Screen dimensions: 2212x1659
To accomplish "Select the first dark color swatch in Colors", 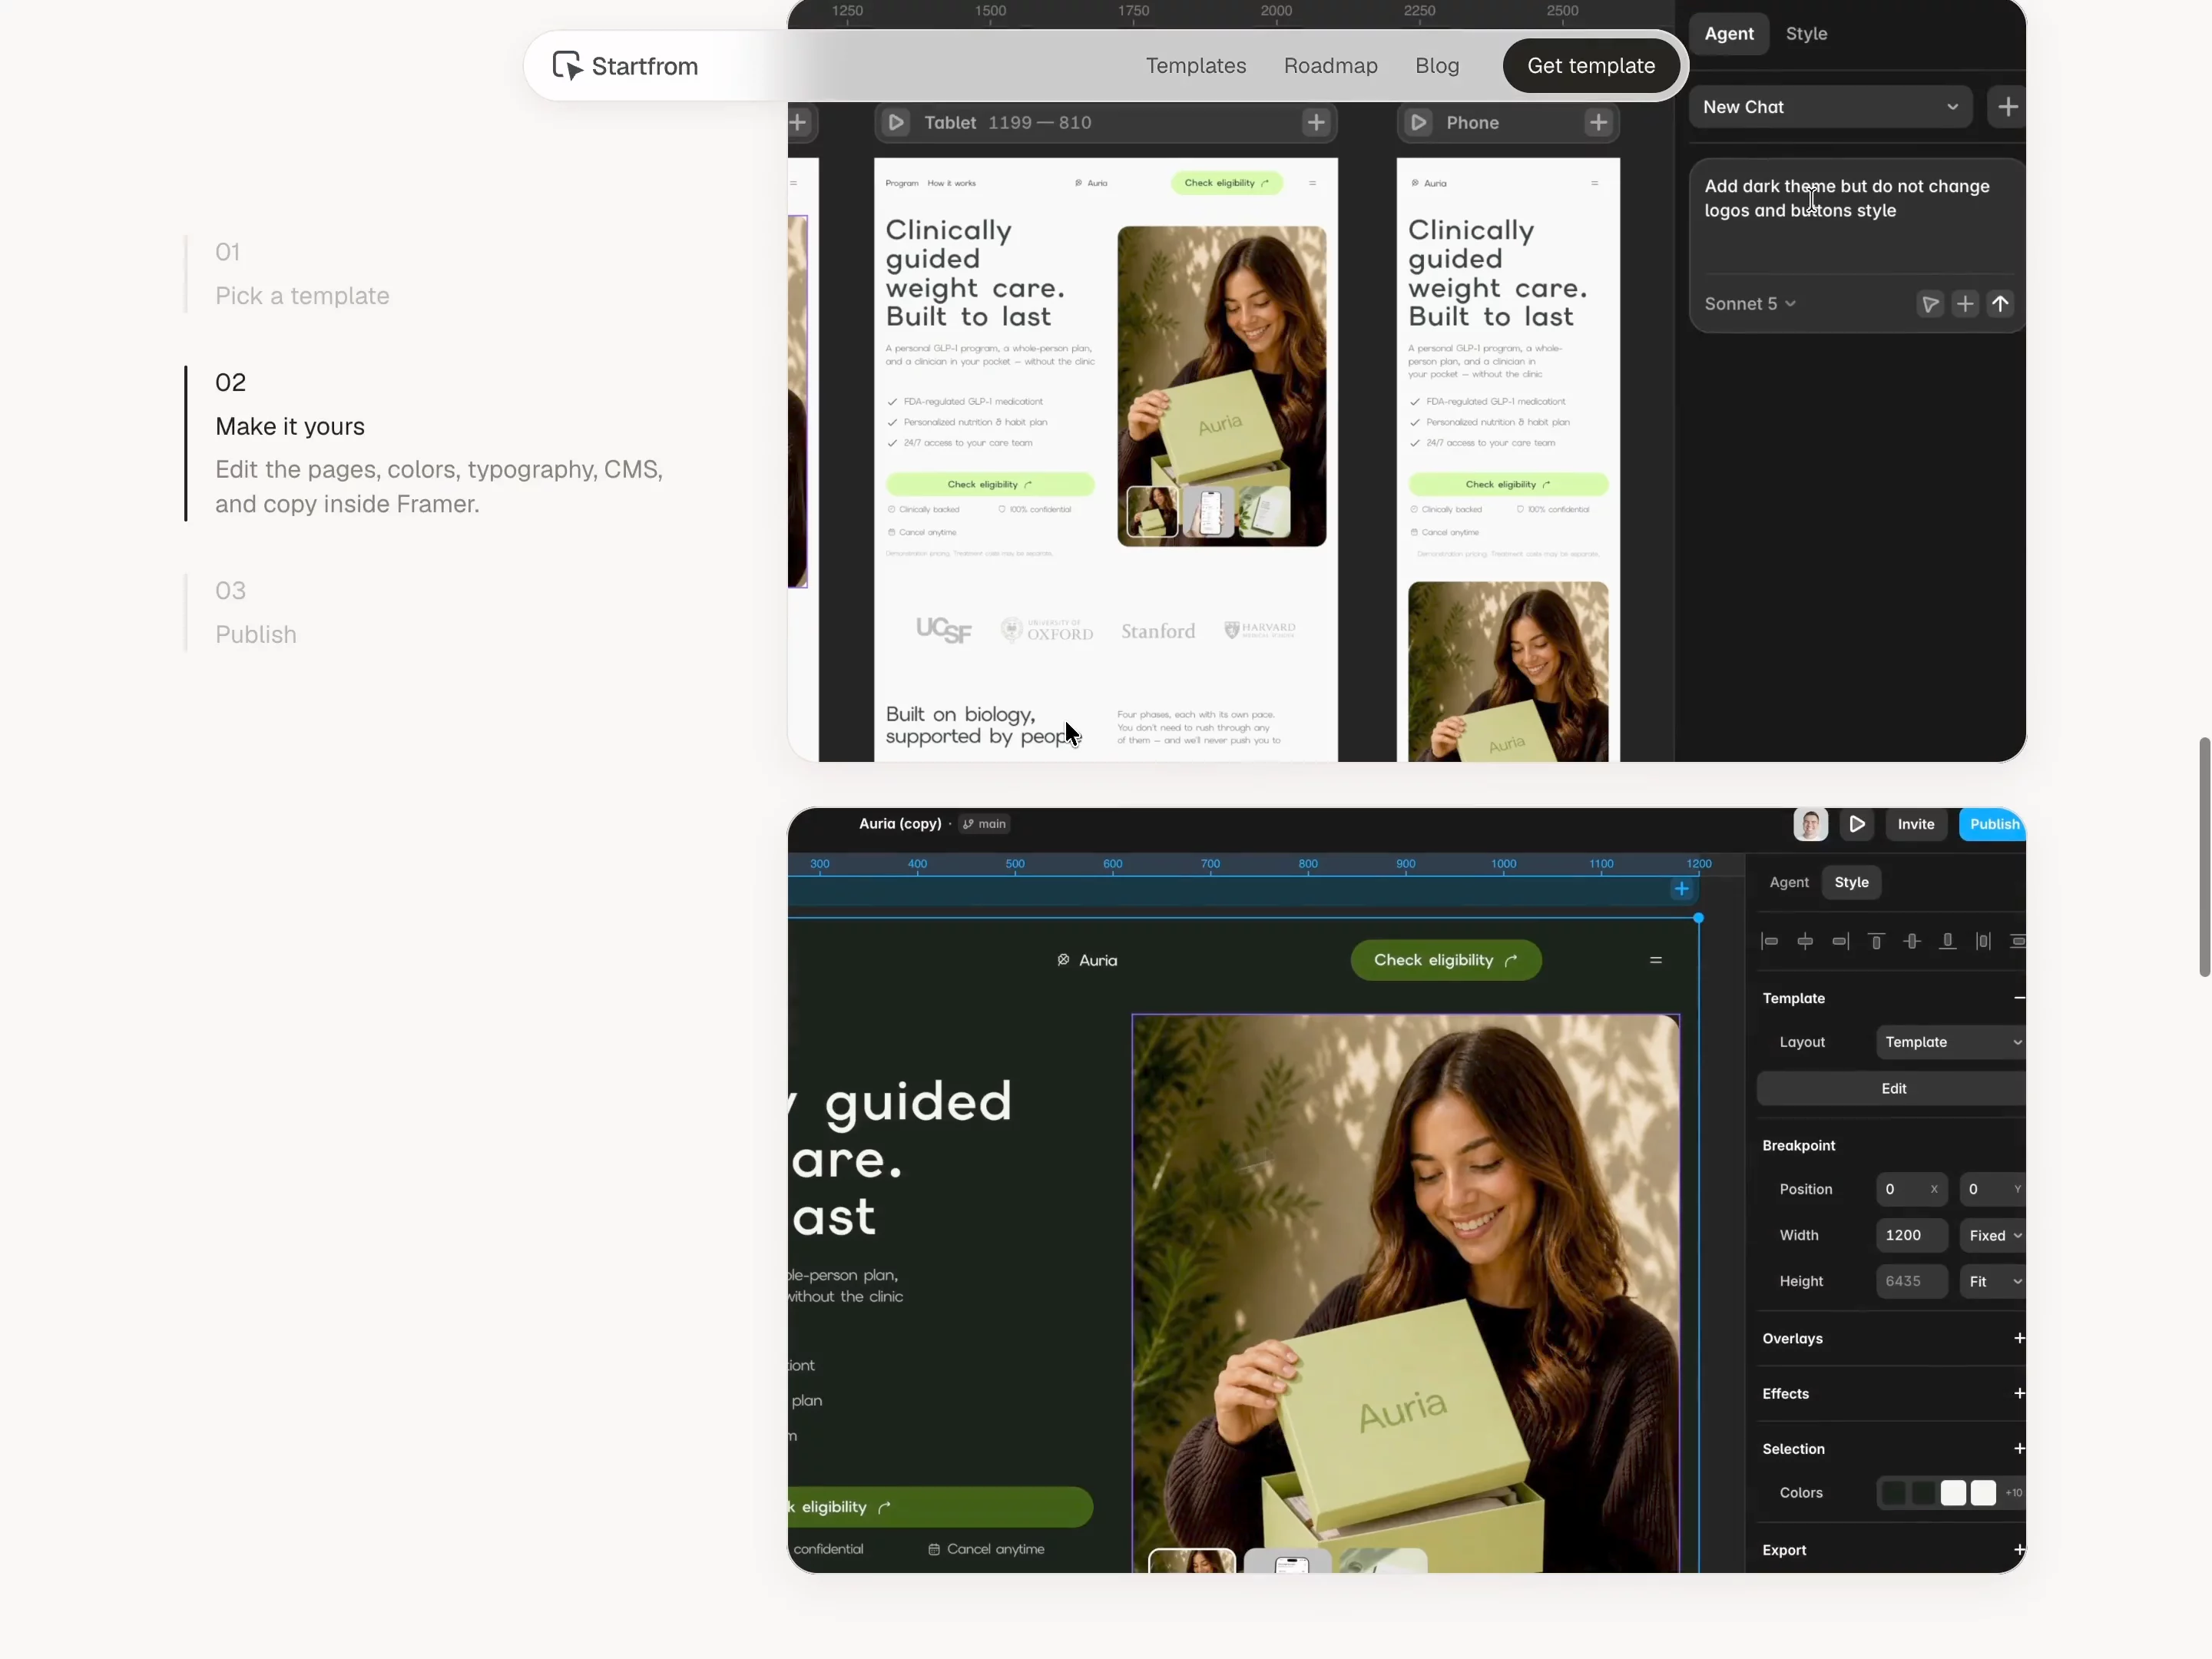I will coord(1893,1493).
